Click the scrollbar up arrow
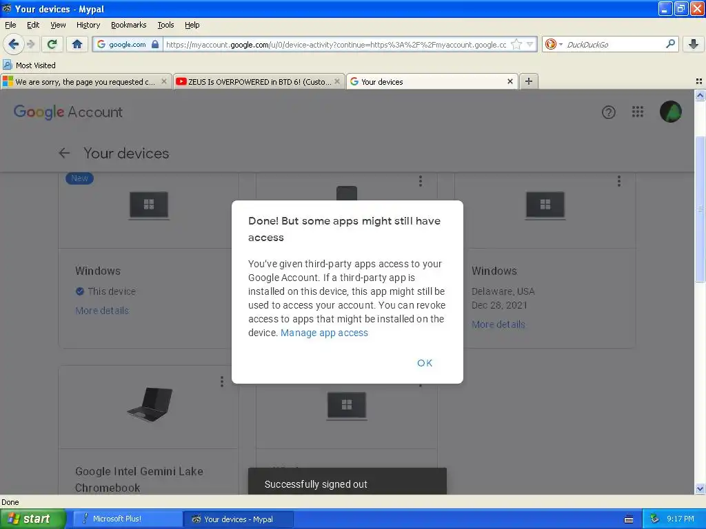706x529 pixels. click(700, 95)
